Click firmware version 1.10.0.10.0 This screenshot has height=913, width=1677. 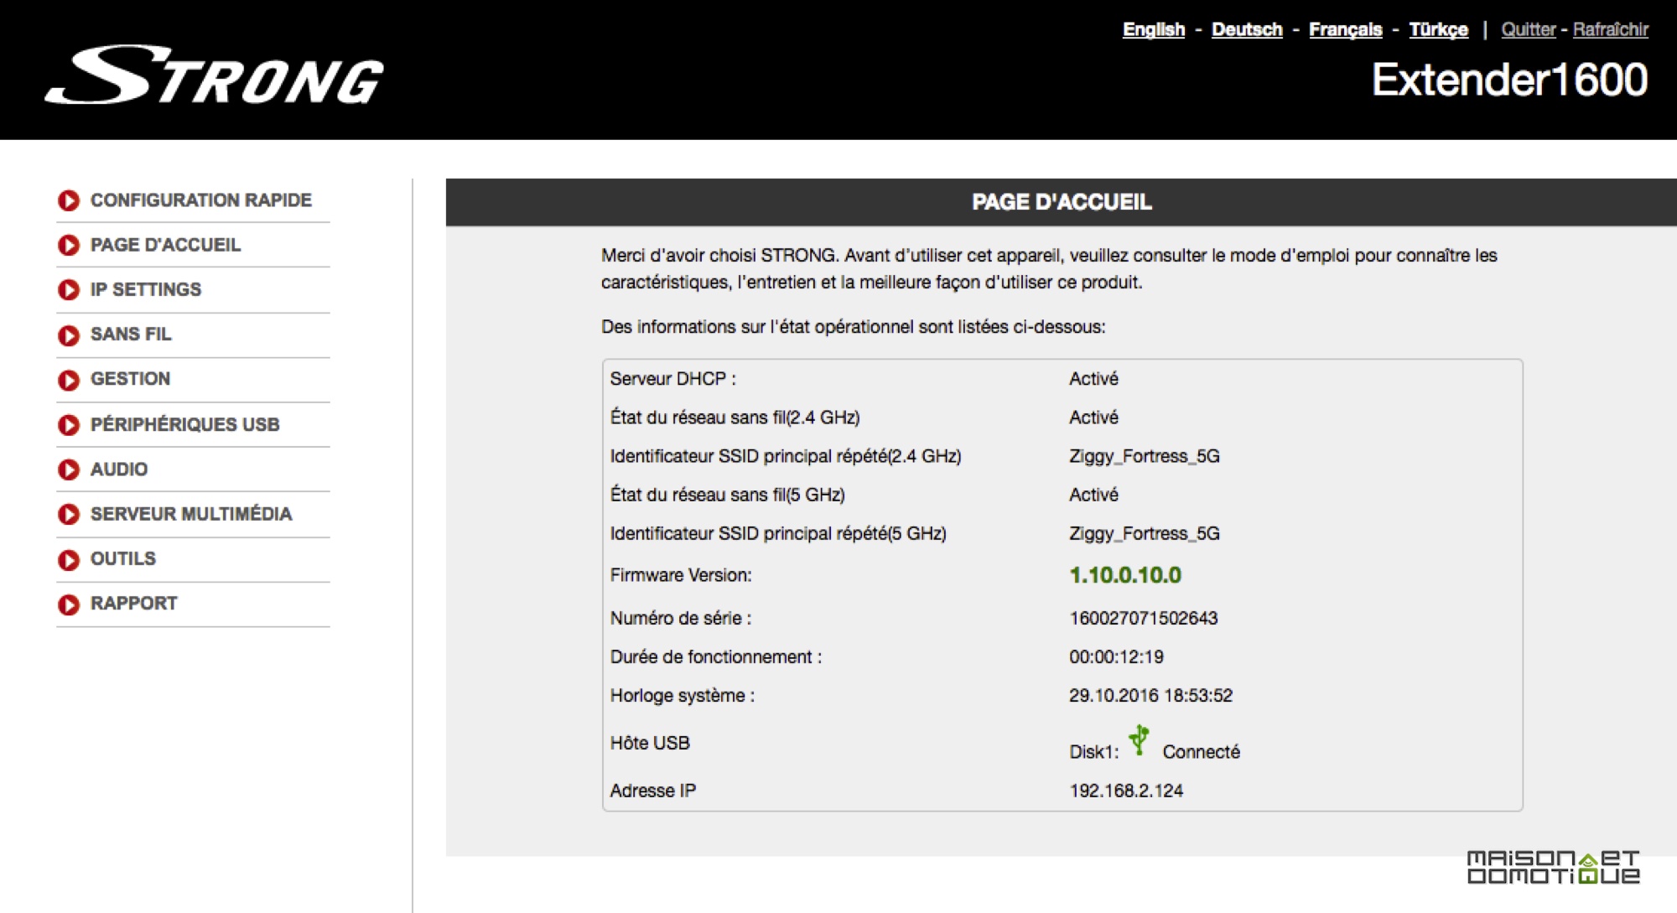(x=1125, y=575)
